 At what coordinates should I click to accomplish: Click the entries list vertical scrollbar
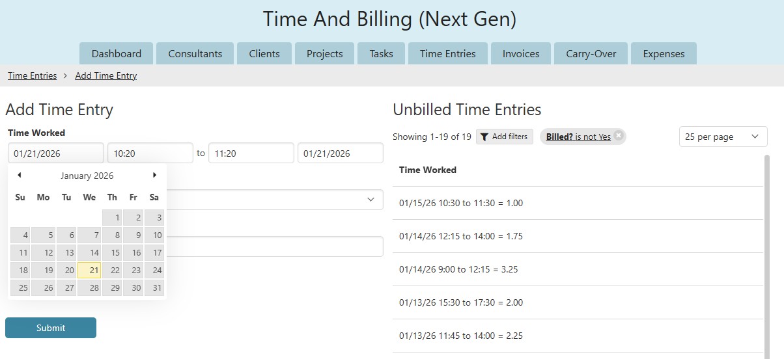click(766, 260)
